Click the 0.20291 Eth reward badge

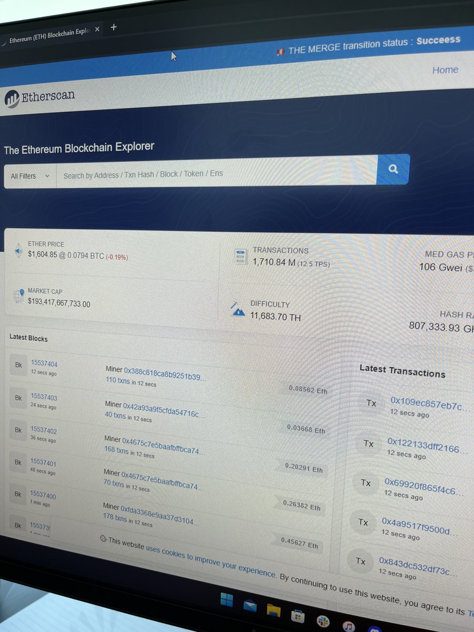click(x=304, y=468)
